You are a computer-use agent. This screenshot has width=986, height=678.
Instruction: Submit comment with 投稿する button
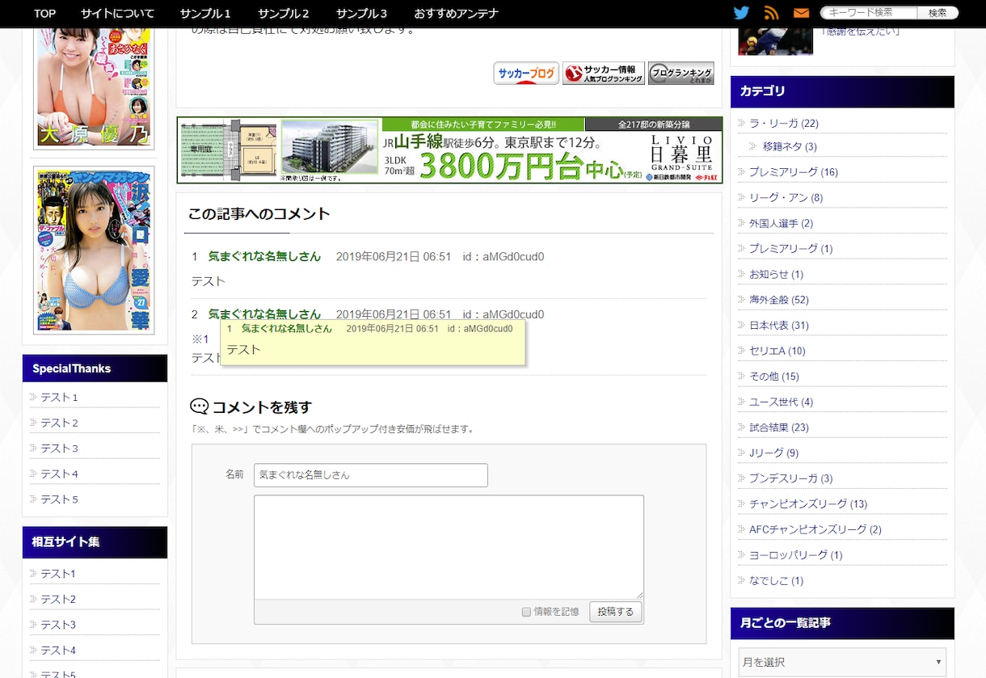616,612
